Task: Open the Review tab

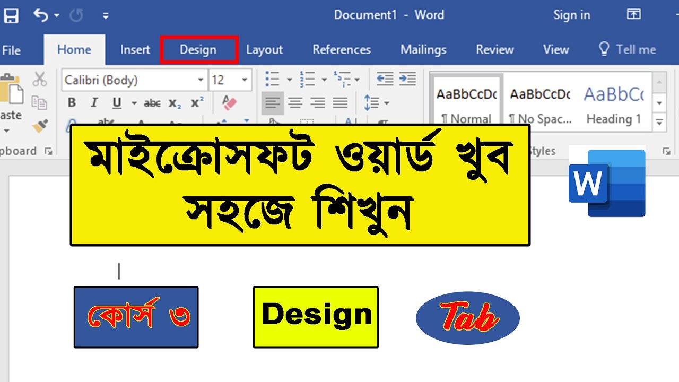Action: [495, 50]
